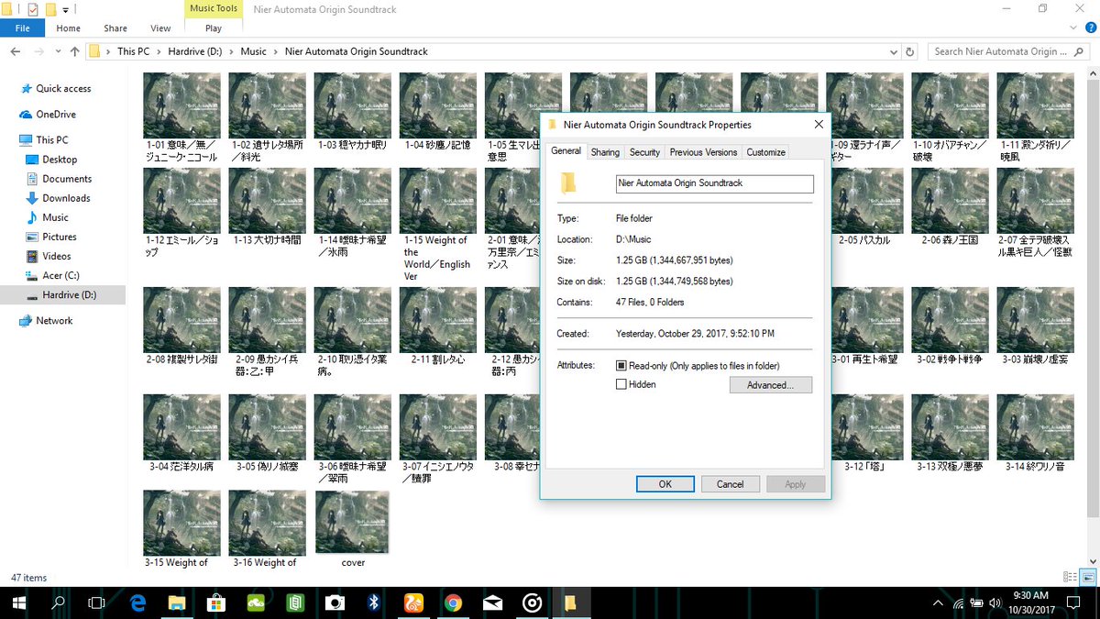Click the New folder quick access icon
This screenshot has height=619, width=1100.
(x=51, y=9)
